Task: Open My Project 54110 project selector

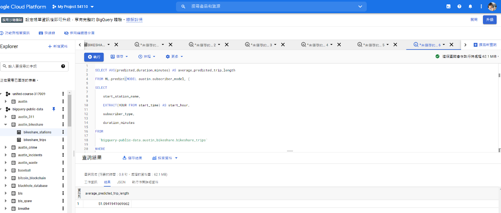Action: (73, 7)
